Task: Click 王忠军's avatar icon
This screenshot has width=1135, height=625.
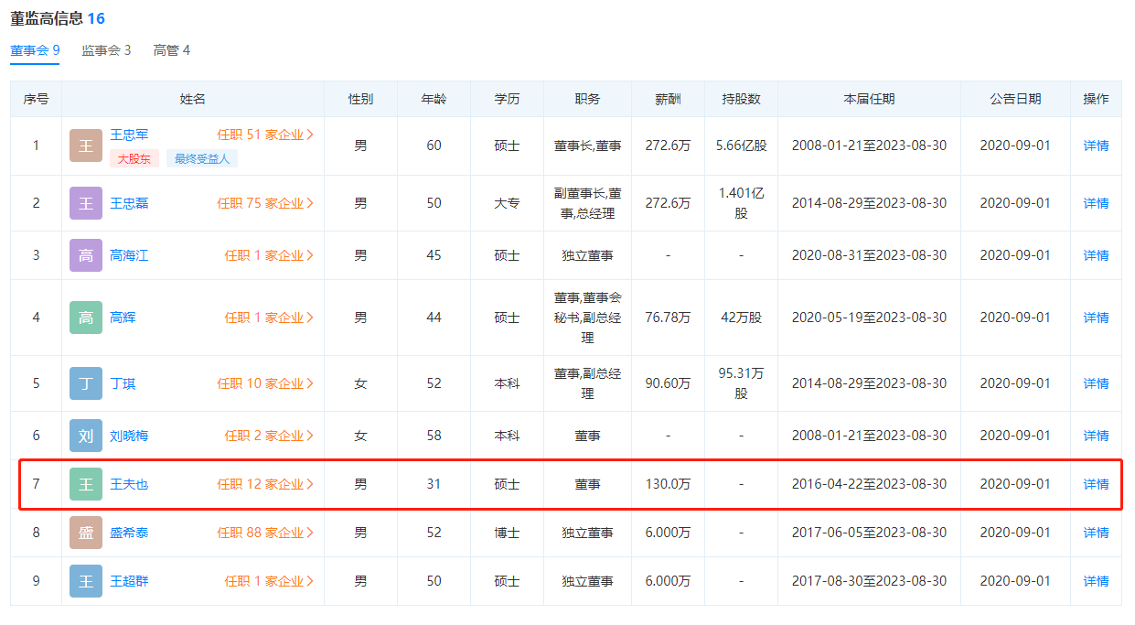Action: coord(86,145)
